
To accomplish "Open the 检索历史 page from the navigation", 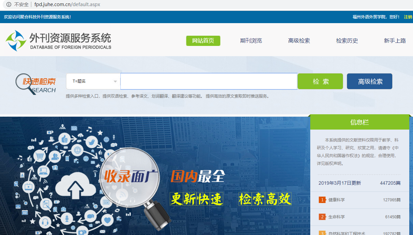I will (347, 40).
